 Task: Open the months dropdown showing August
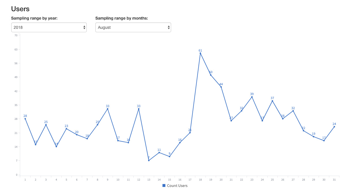[x=133, y=27]
